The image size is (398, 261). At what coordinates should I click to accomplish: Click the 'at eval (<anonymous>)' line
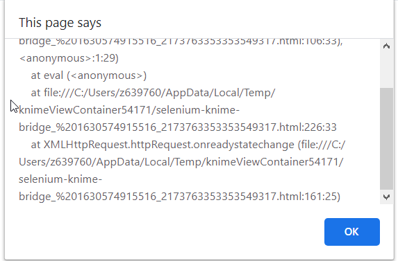89,75
